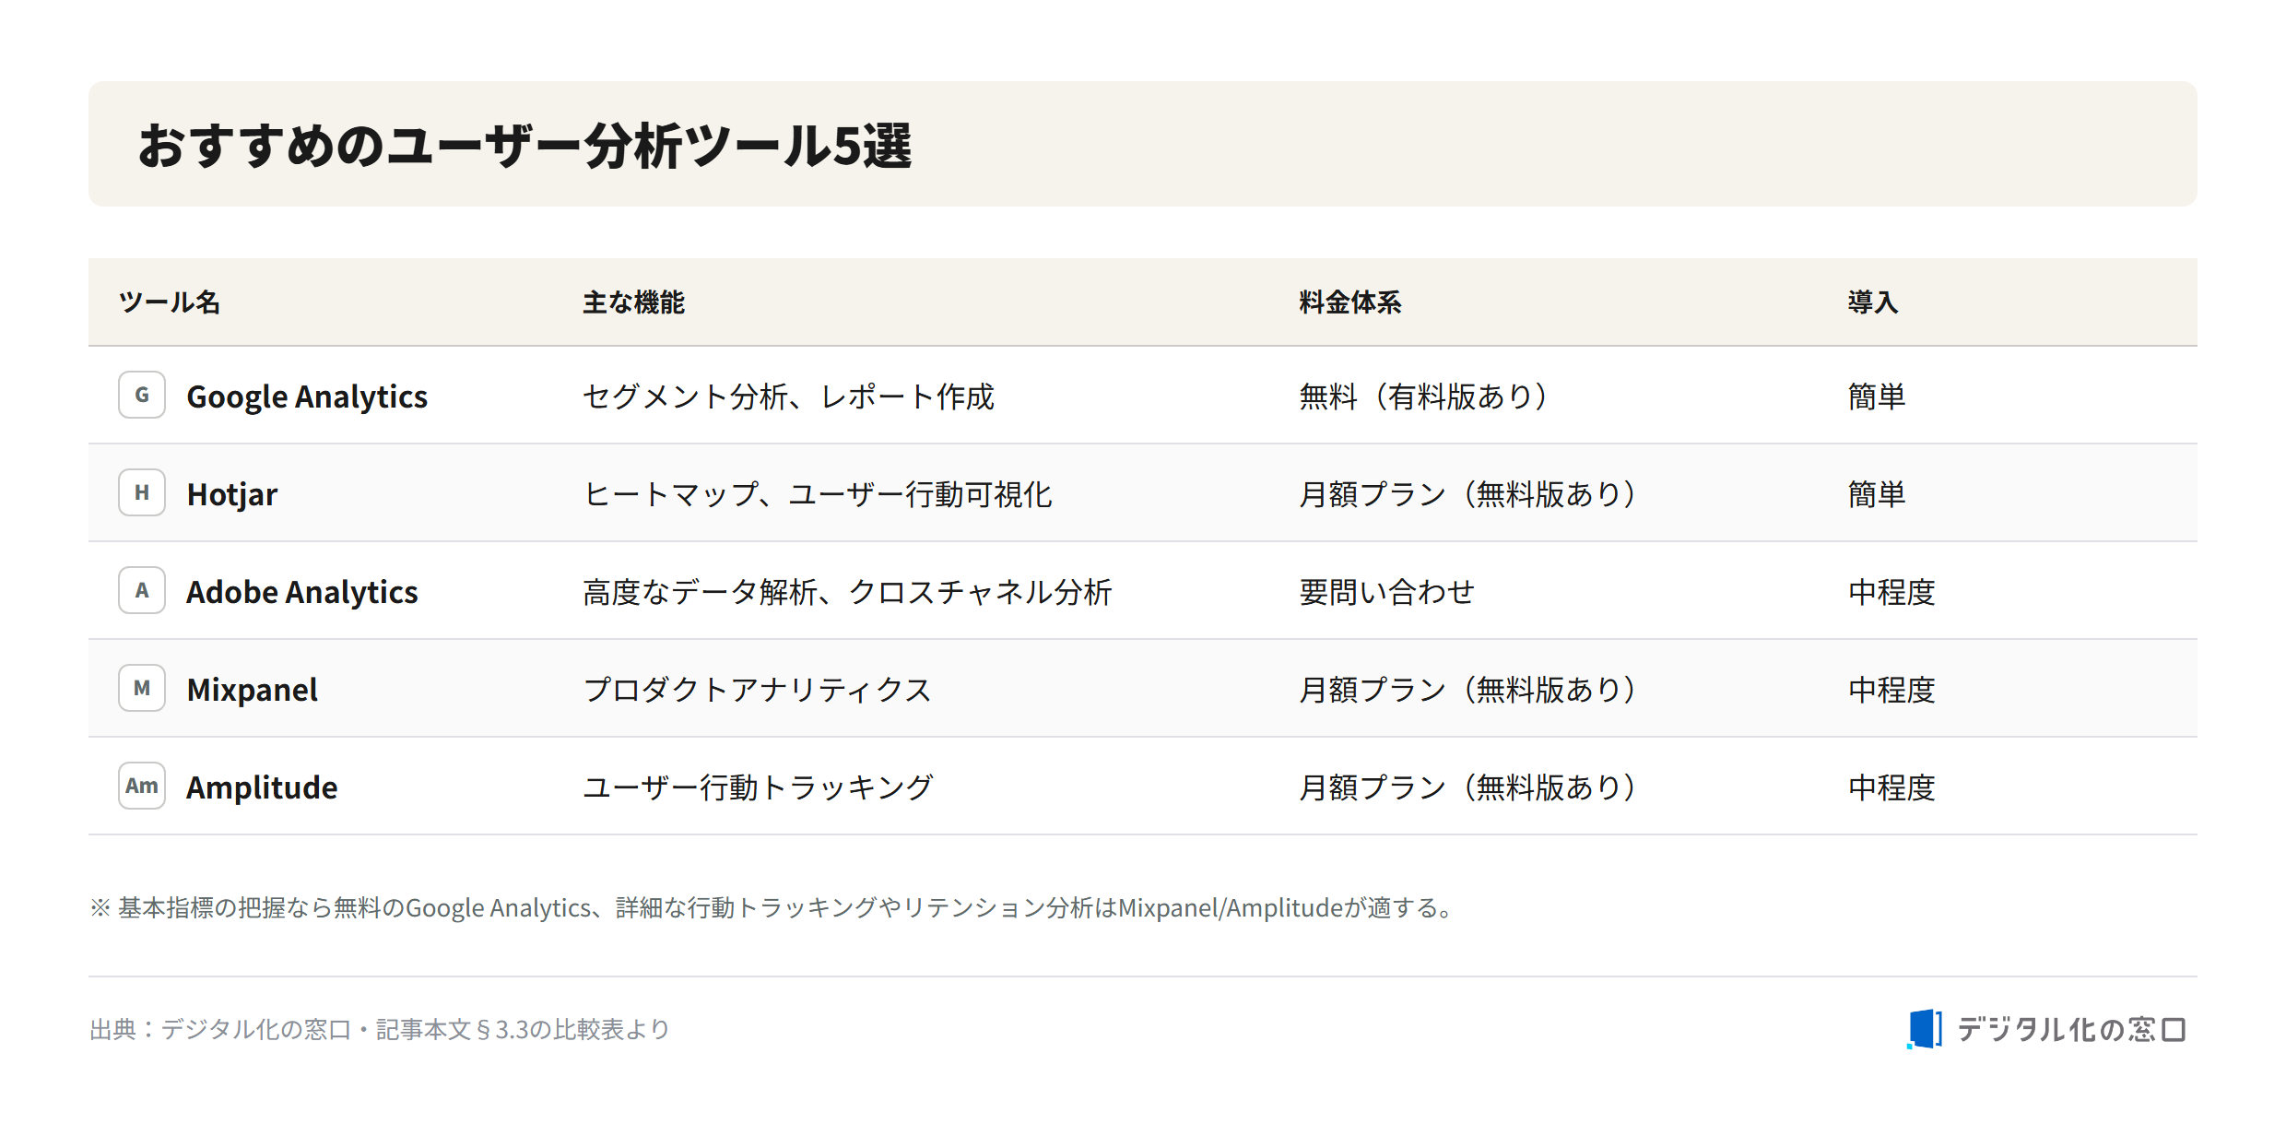Click the Adobe Analytics 'A' icon badge
The image size is (2286, 1136).
142,590
